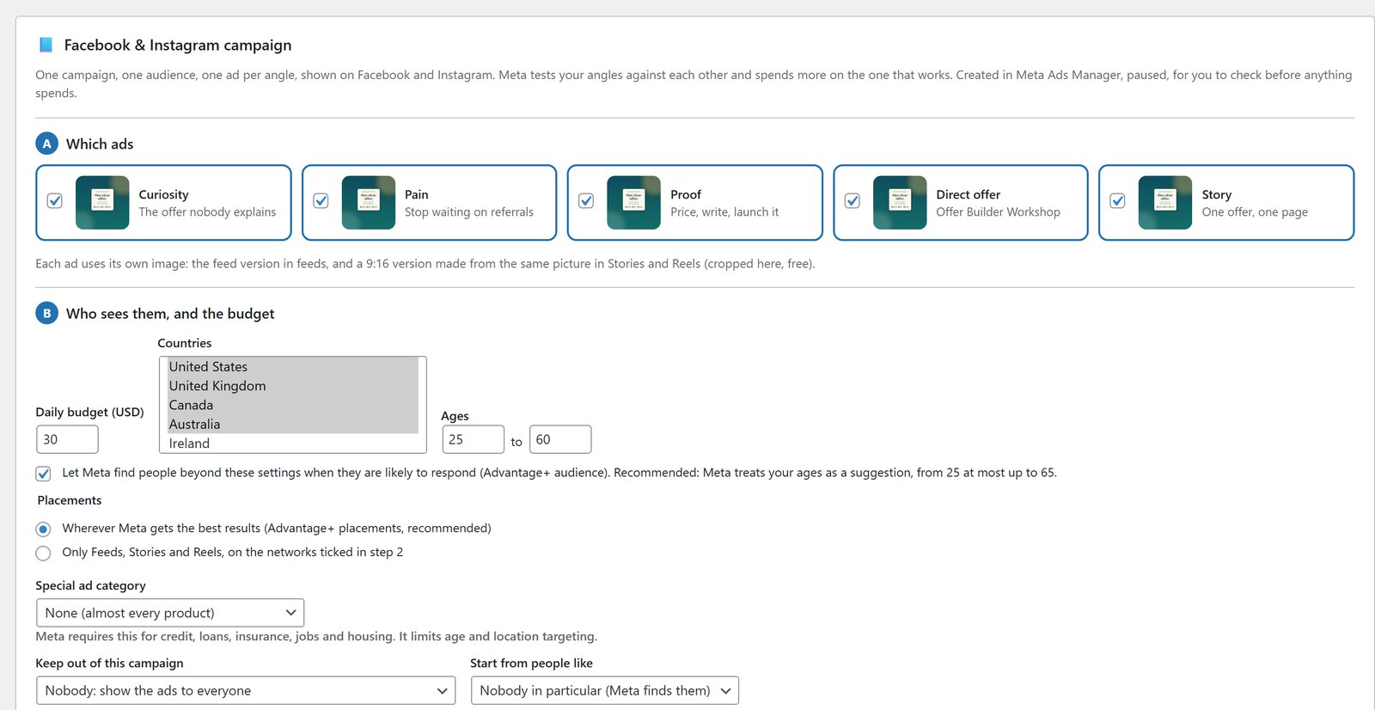The width and height of the screenshot is (1375, 710).
Task: Select United States in the Countries list
Action: coord(292,367)
